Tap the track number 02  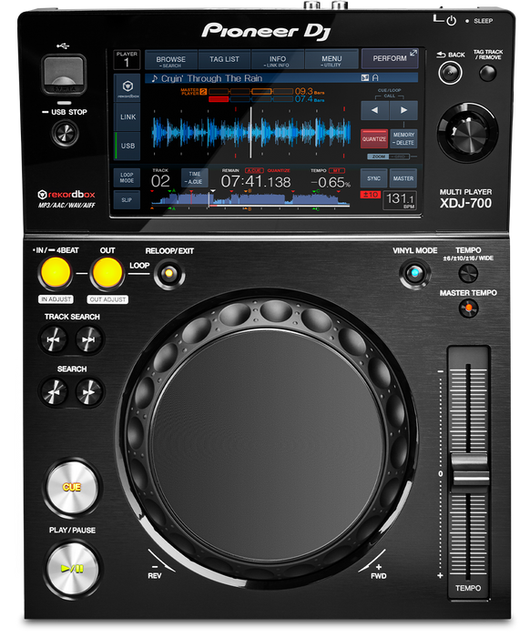(x=160, y=181)
